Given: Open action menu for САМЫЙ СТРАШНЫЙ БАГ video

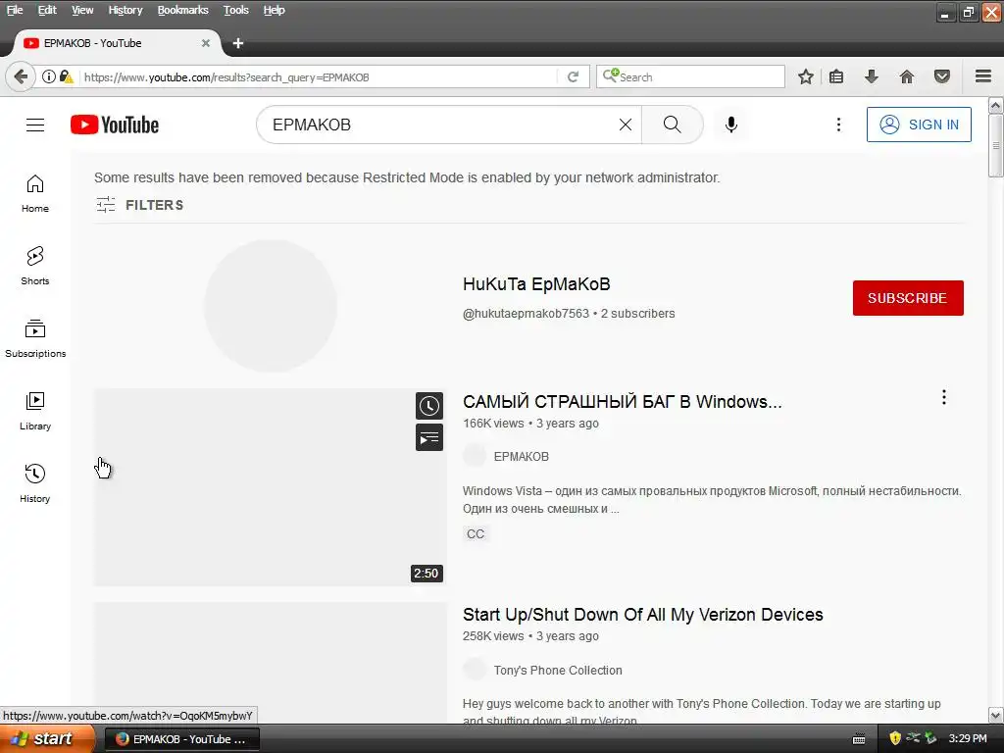Looking at the screenshot, I should (x=944, y=398).
